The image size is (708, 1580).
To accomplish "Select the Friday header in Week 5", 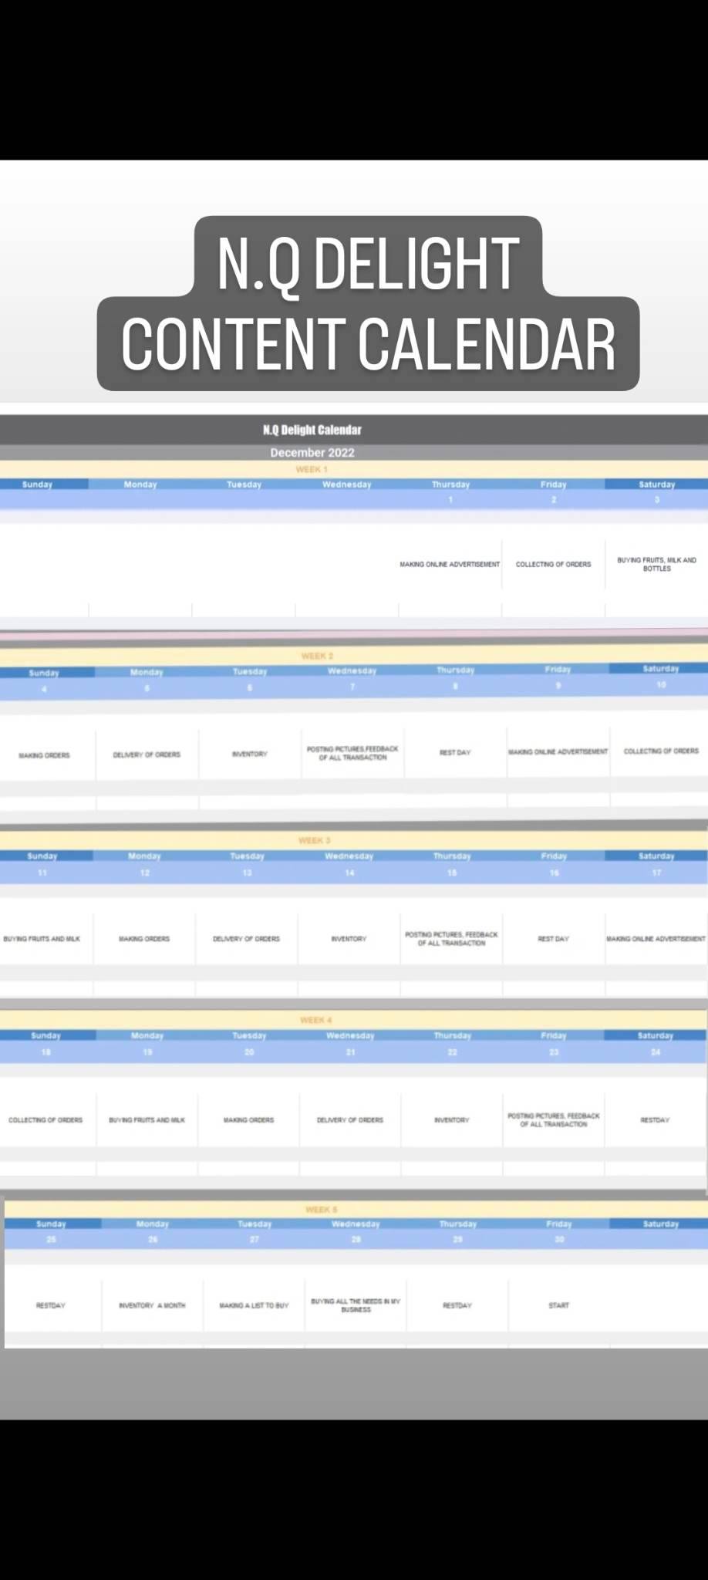I will (x=559, y=1224).
